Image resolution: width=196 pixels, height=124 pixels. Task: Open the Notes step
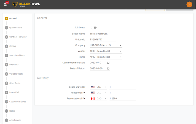(12, 111)
